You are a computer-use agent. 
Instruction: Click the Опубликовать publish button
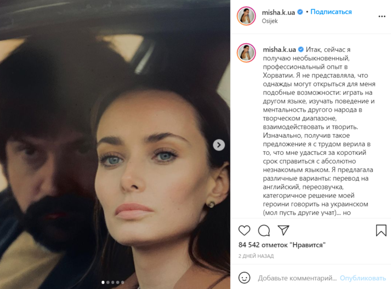tap(362, 278)
